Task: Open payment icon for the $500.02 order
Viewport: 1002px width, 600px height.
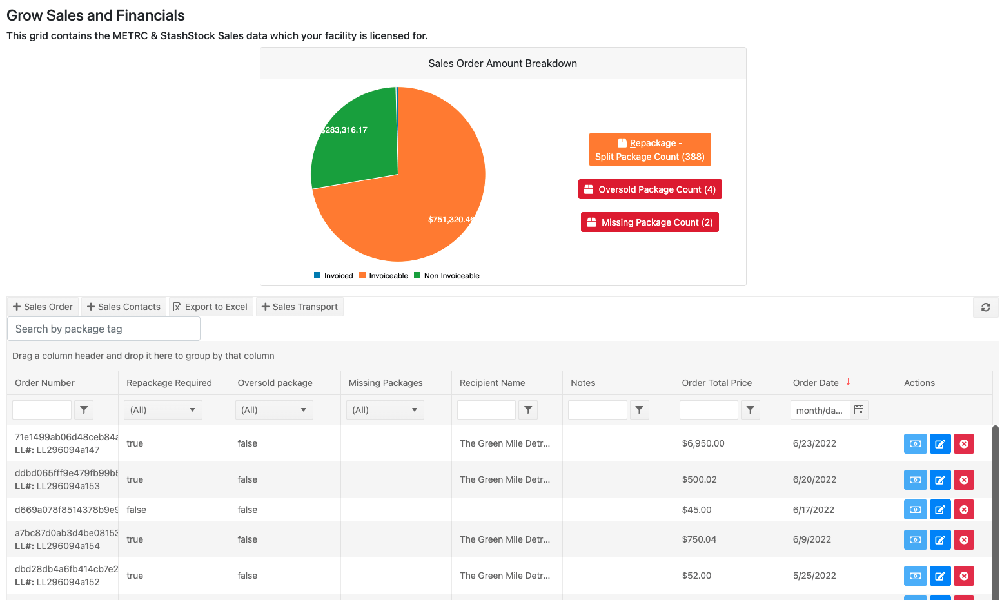Action: (x=915, y=479)
